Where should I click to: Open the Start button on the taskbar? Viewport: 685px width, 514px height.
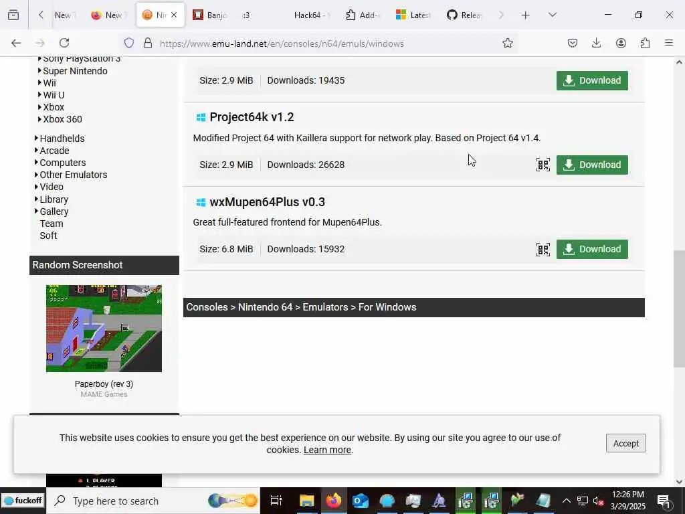pos(22,501)
